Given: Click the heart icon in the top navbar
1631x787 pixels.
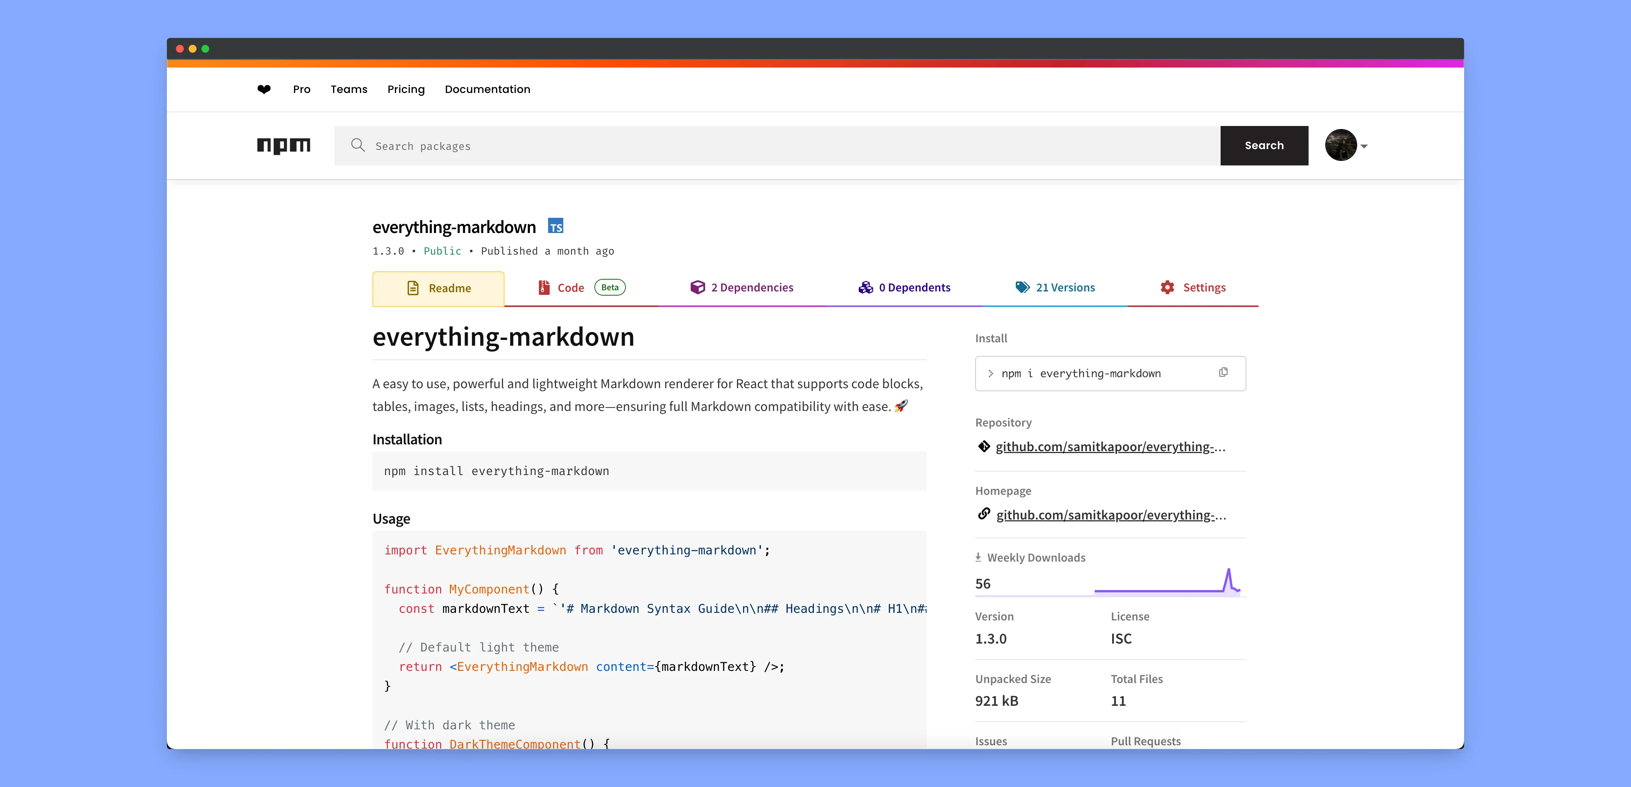Looking at the screenshot, I should click(263, 89).
